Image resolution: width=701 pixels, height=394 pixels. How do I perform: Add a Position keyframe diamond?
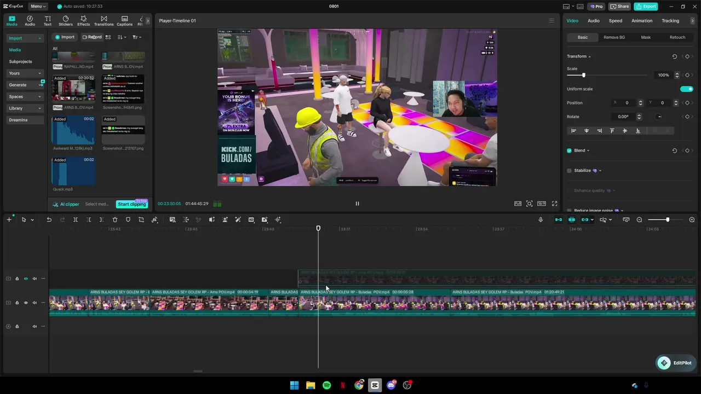coord(687,103)
